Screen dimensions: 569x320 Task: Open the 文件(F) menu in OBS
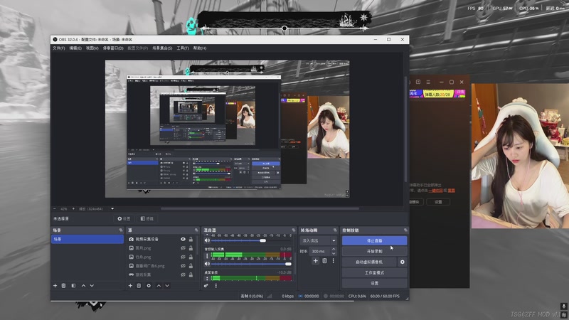59,48
